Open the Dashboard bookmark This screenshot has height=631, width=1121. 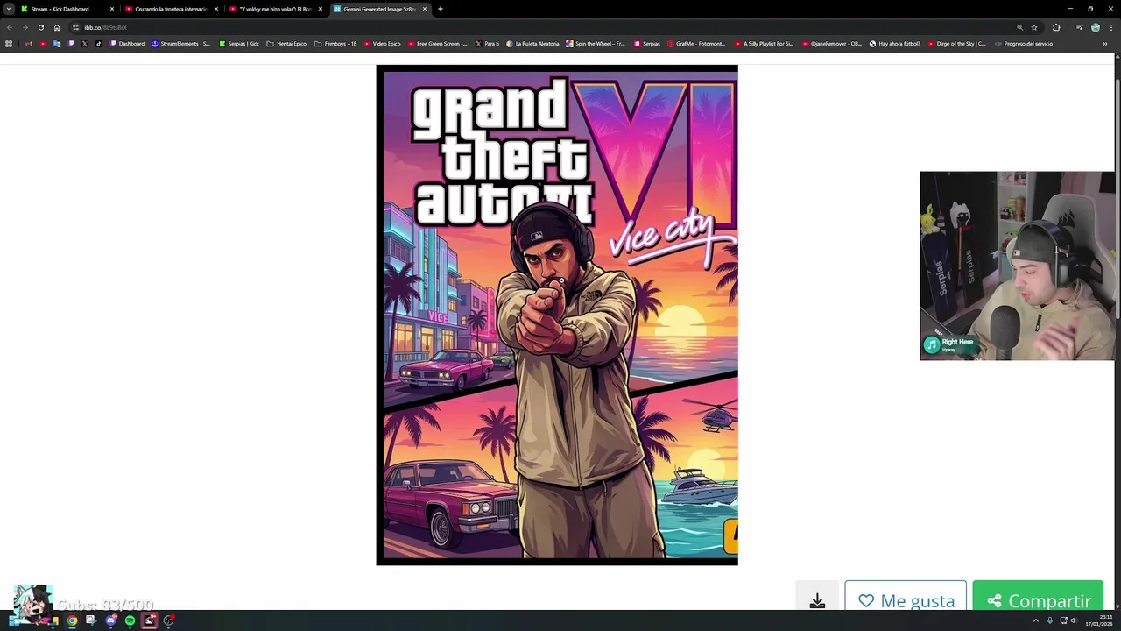[x=127, y=43]
